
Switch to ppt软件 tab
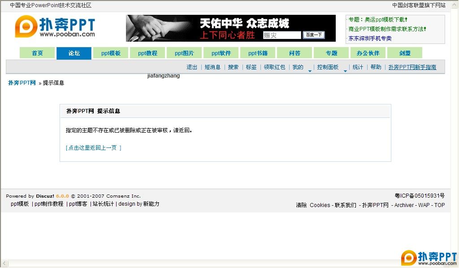[221, 53]
